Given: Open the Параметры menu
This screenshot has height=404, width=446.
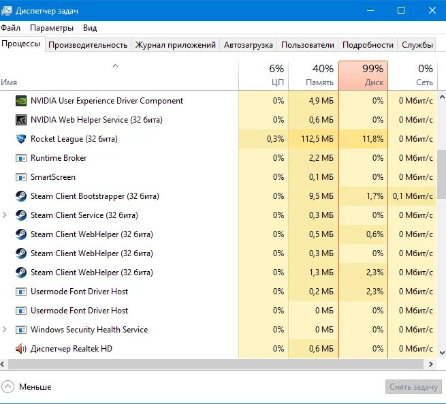Looking at the screenshot, I should coord(52,28).
